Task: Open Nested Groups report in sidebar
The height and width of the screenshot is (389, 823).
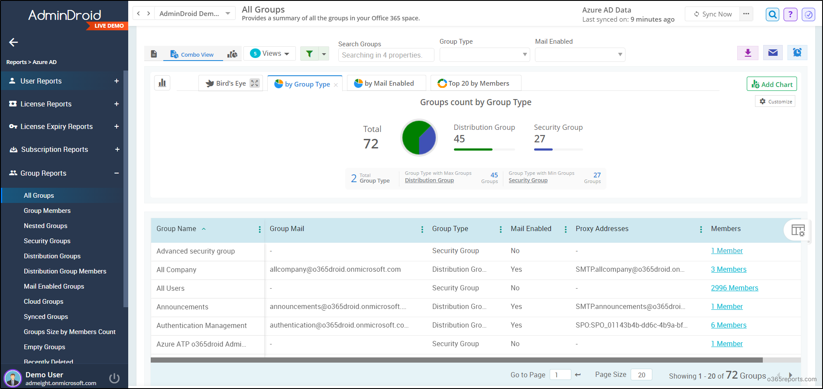Action: (45, 226)
